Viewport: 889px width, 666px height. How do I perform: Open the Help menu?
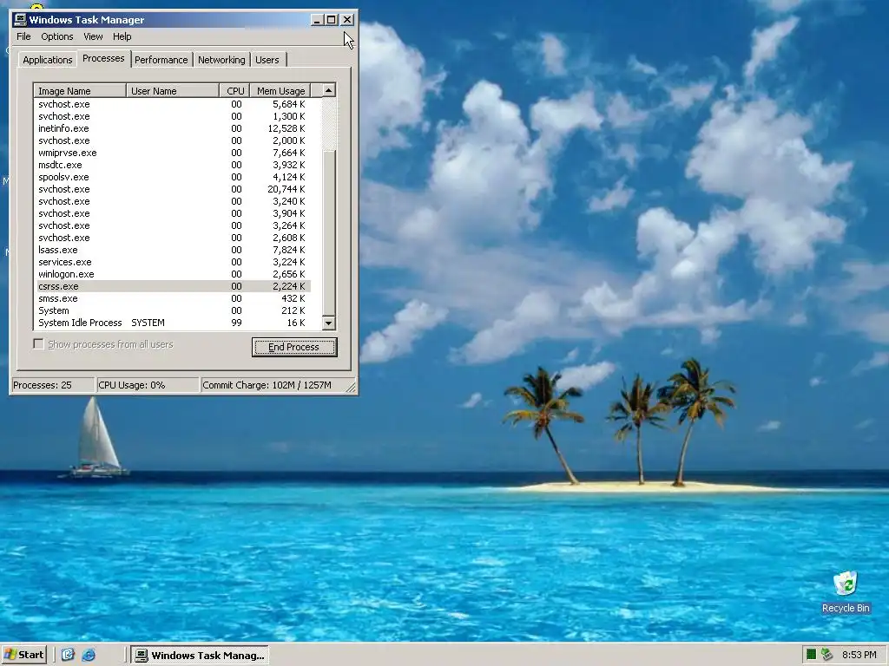122,36
